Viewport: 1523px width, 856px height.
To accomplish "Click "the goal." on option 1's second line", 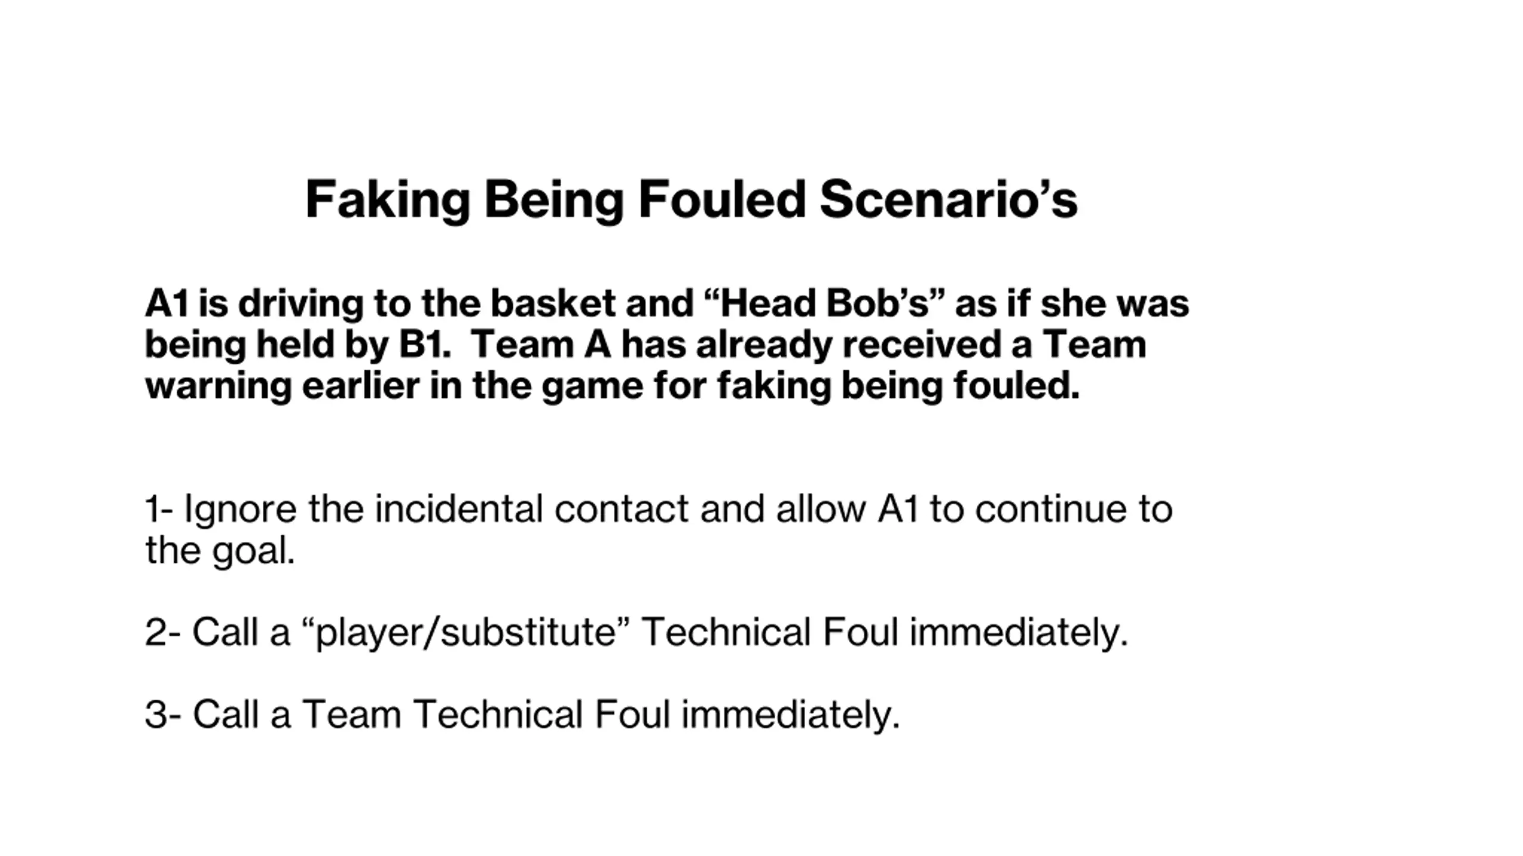I will (x=220, y=550).
